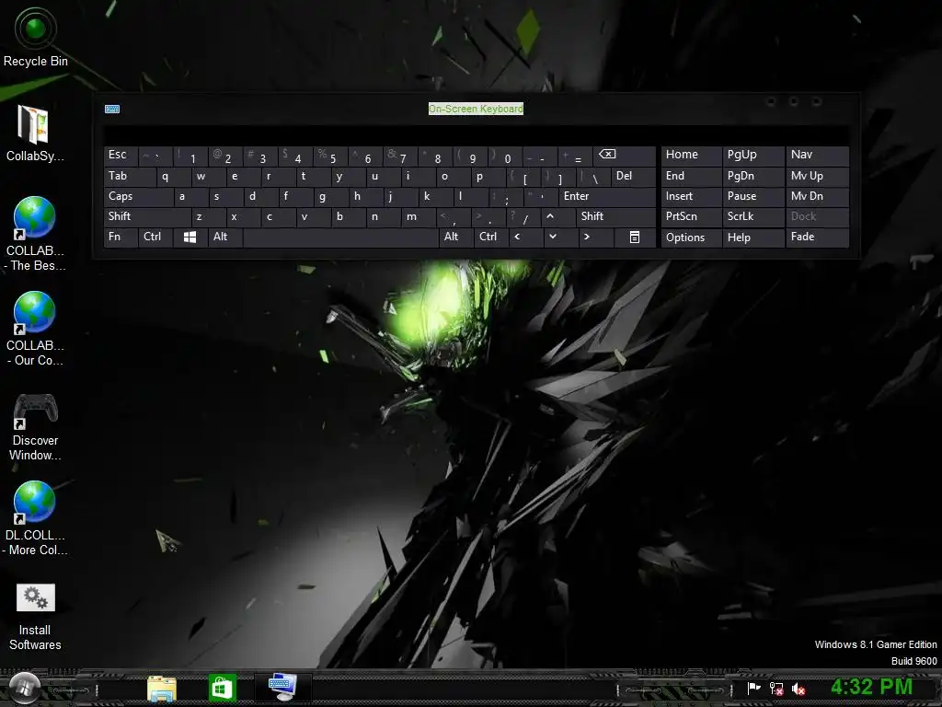Open keyboard Options
Screen dimensions: 942x707
coord(692,238)
